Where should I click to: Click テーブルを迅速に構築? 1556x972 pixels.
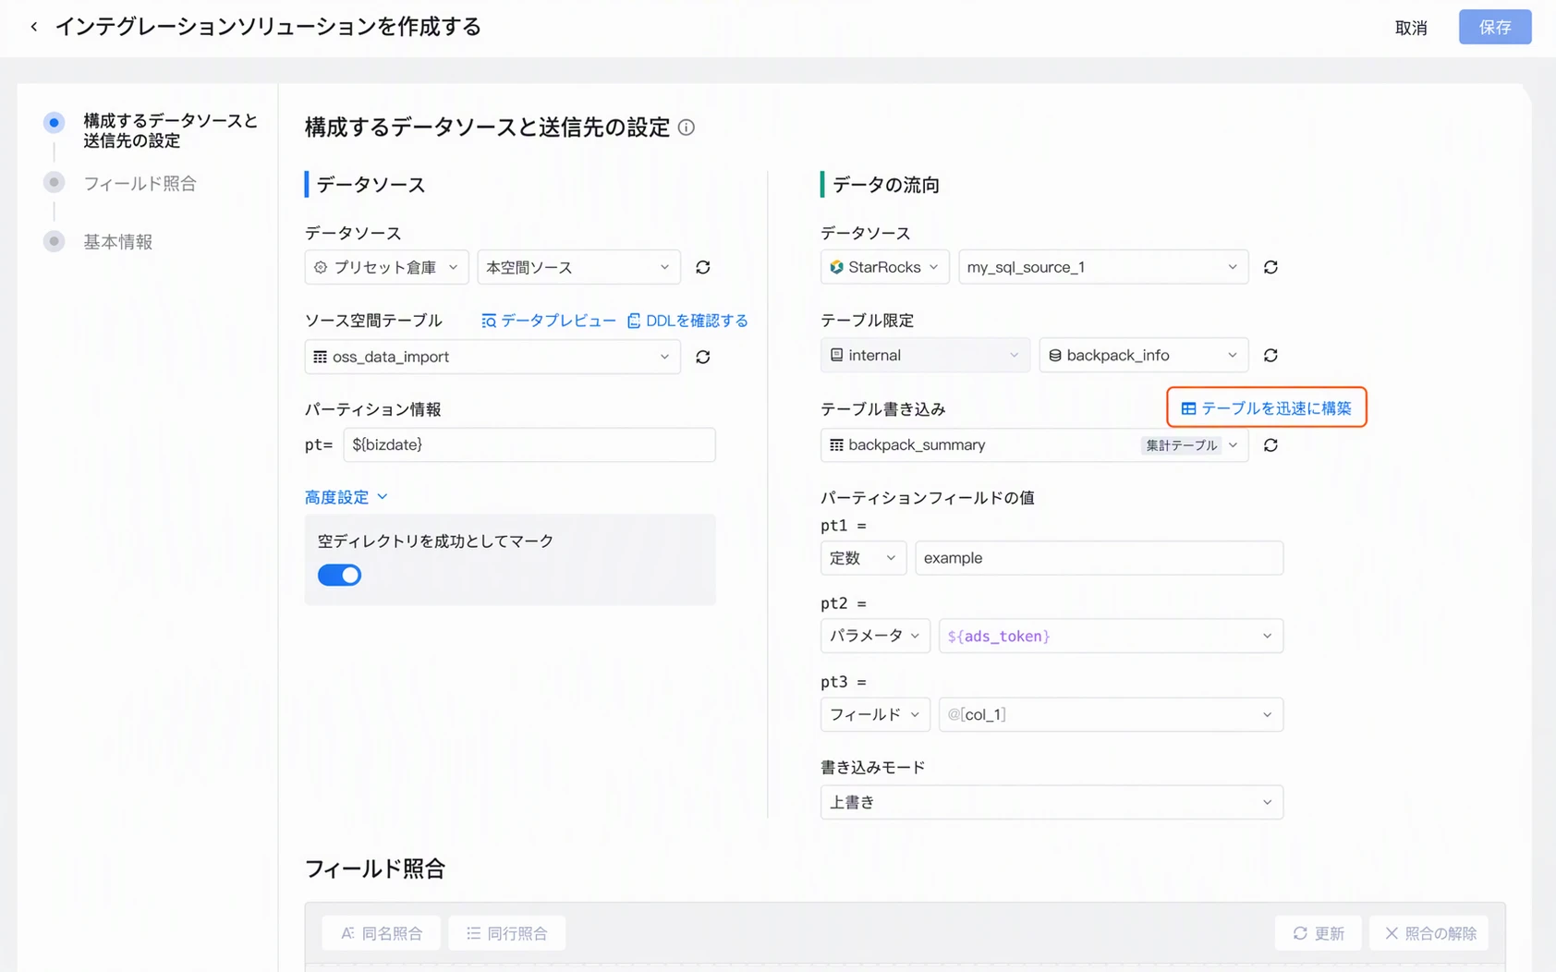pos(1266,407)
